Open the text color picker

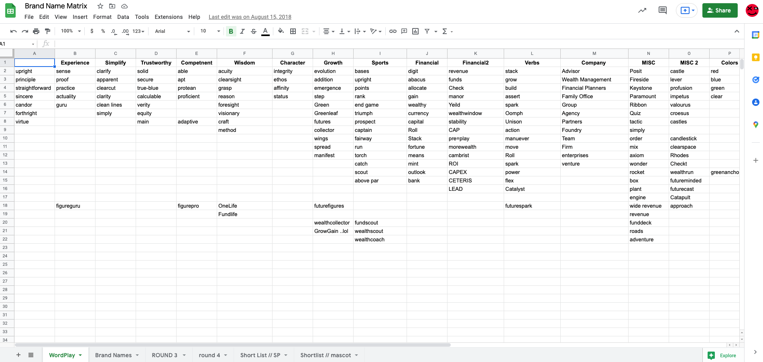click(x=265, y=31)
